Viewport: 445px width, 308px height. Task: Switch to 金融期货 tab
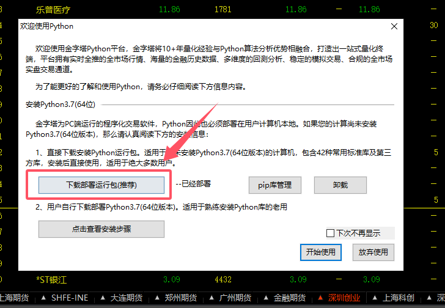290,298
